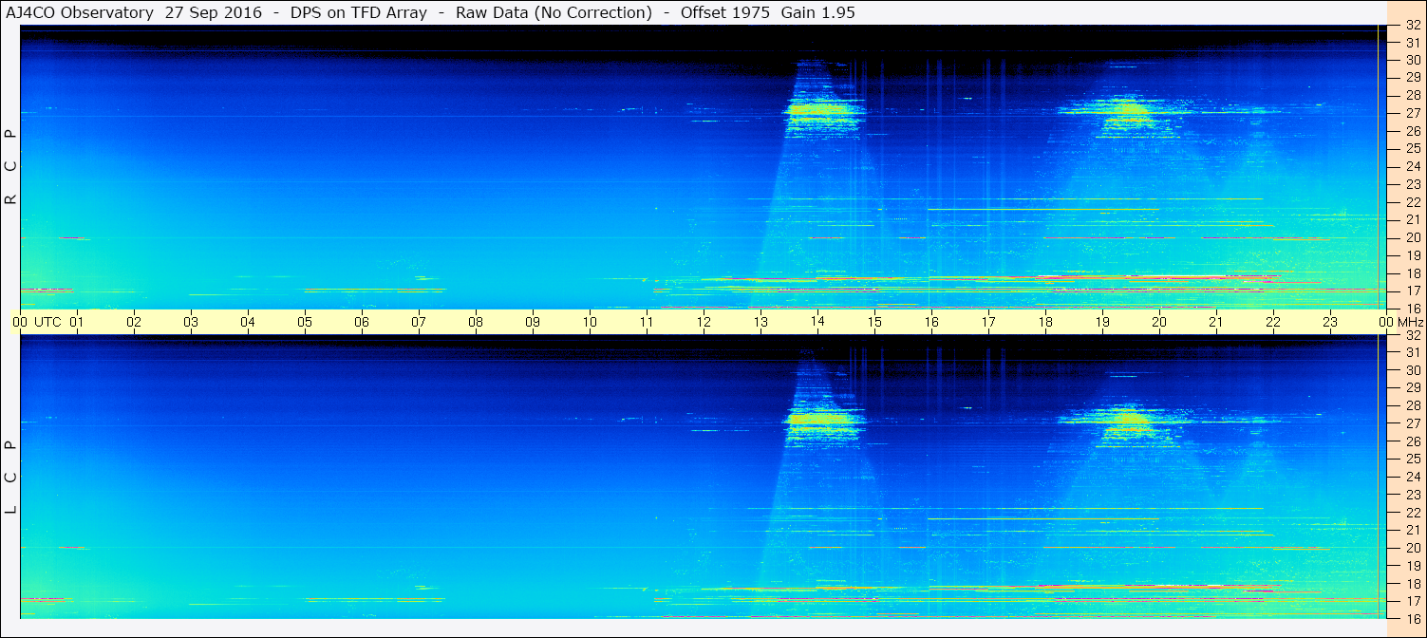
Task: Choose the 05 hour mark on time axis
Action: [305, 322]
